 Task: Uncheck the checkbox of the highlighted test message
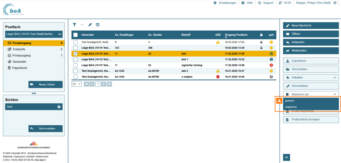click(76, 53)
